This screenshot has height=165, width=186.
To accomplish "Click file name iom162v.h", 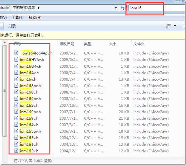I will [29, 105].
